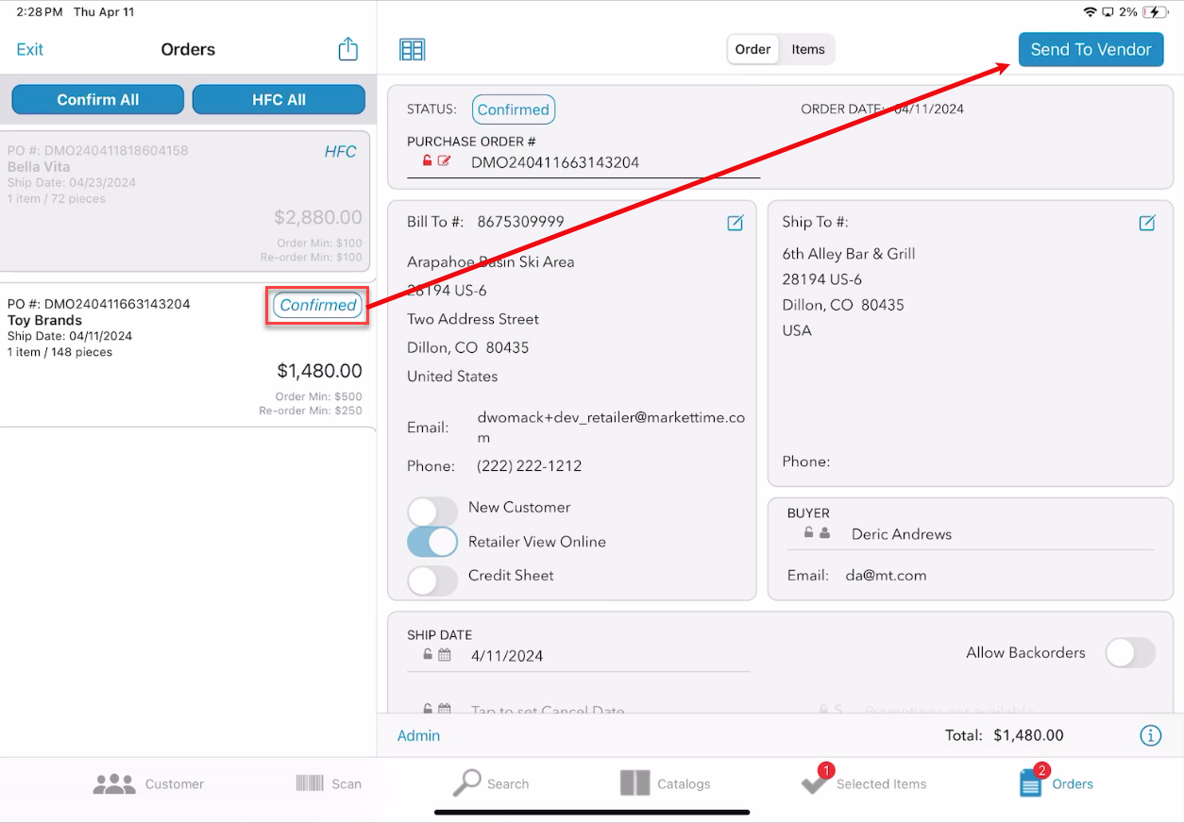
Task: Click the 2:28 PM clock in the status bar
Action: pos(40,12)
